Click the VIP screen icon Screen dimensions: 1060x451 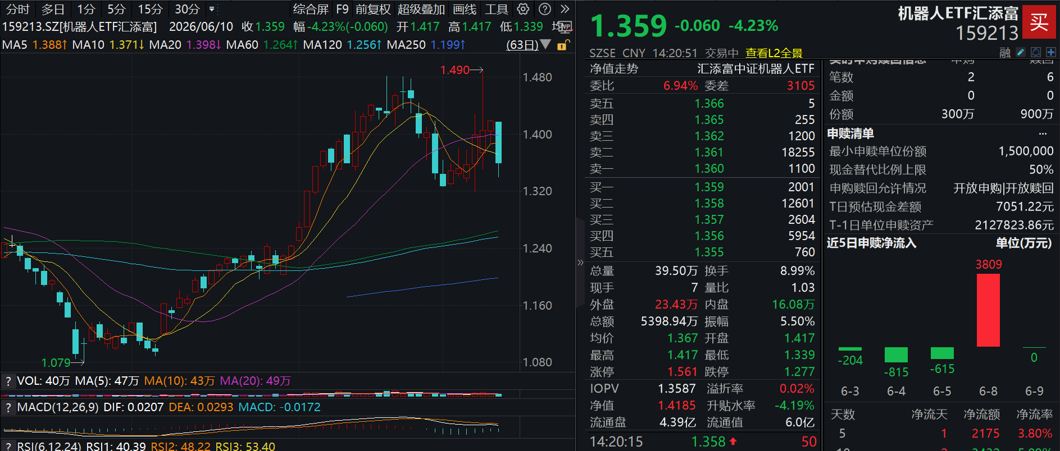pos(565,26)
